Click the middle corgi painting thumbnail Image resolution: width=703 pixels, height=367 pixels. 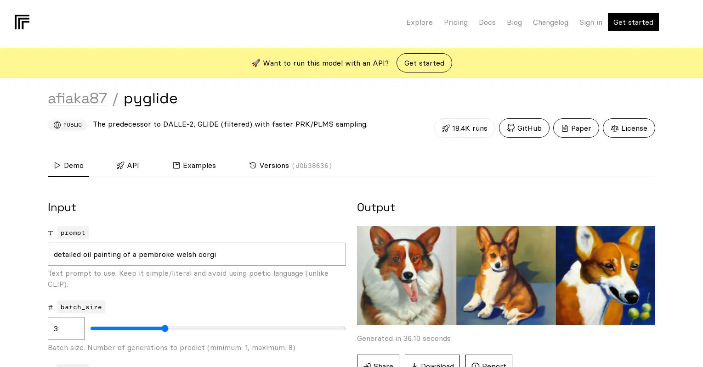[x=506, y=276]
